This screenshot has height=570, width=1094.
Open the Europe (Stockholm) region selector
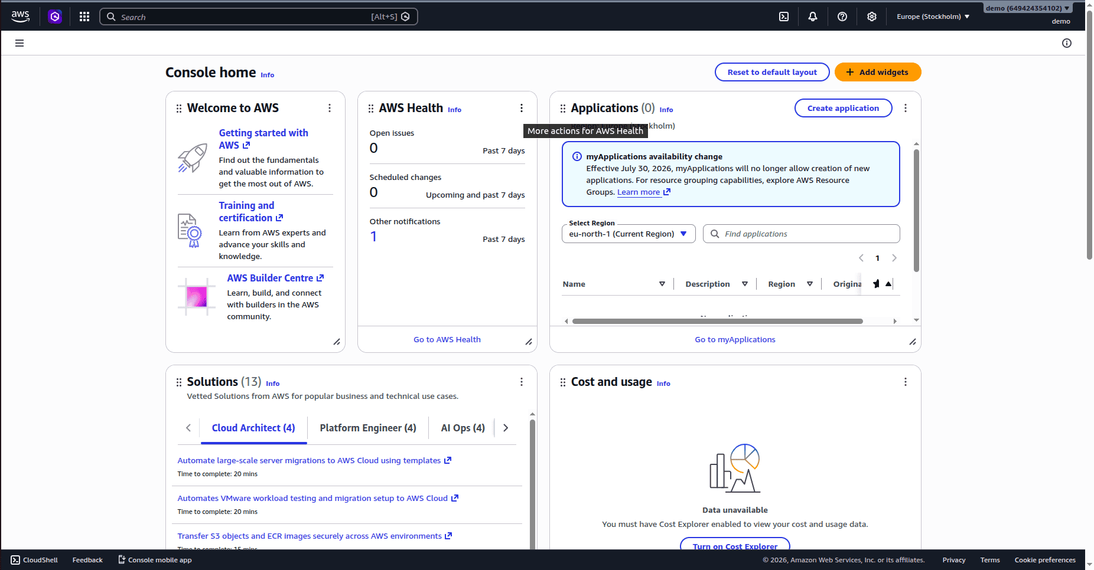point(933,17)
